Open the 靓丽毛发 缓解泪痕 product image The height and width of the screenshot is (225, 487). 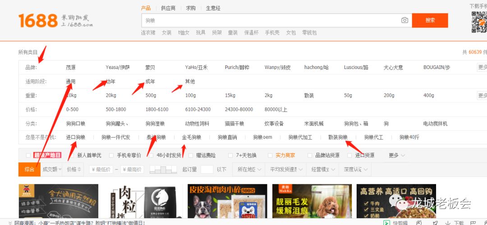click(x=312, y=201)
